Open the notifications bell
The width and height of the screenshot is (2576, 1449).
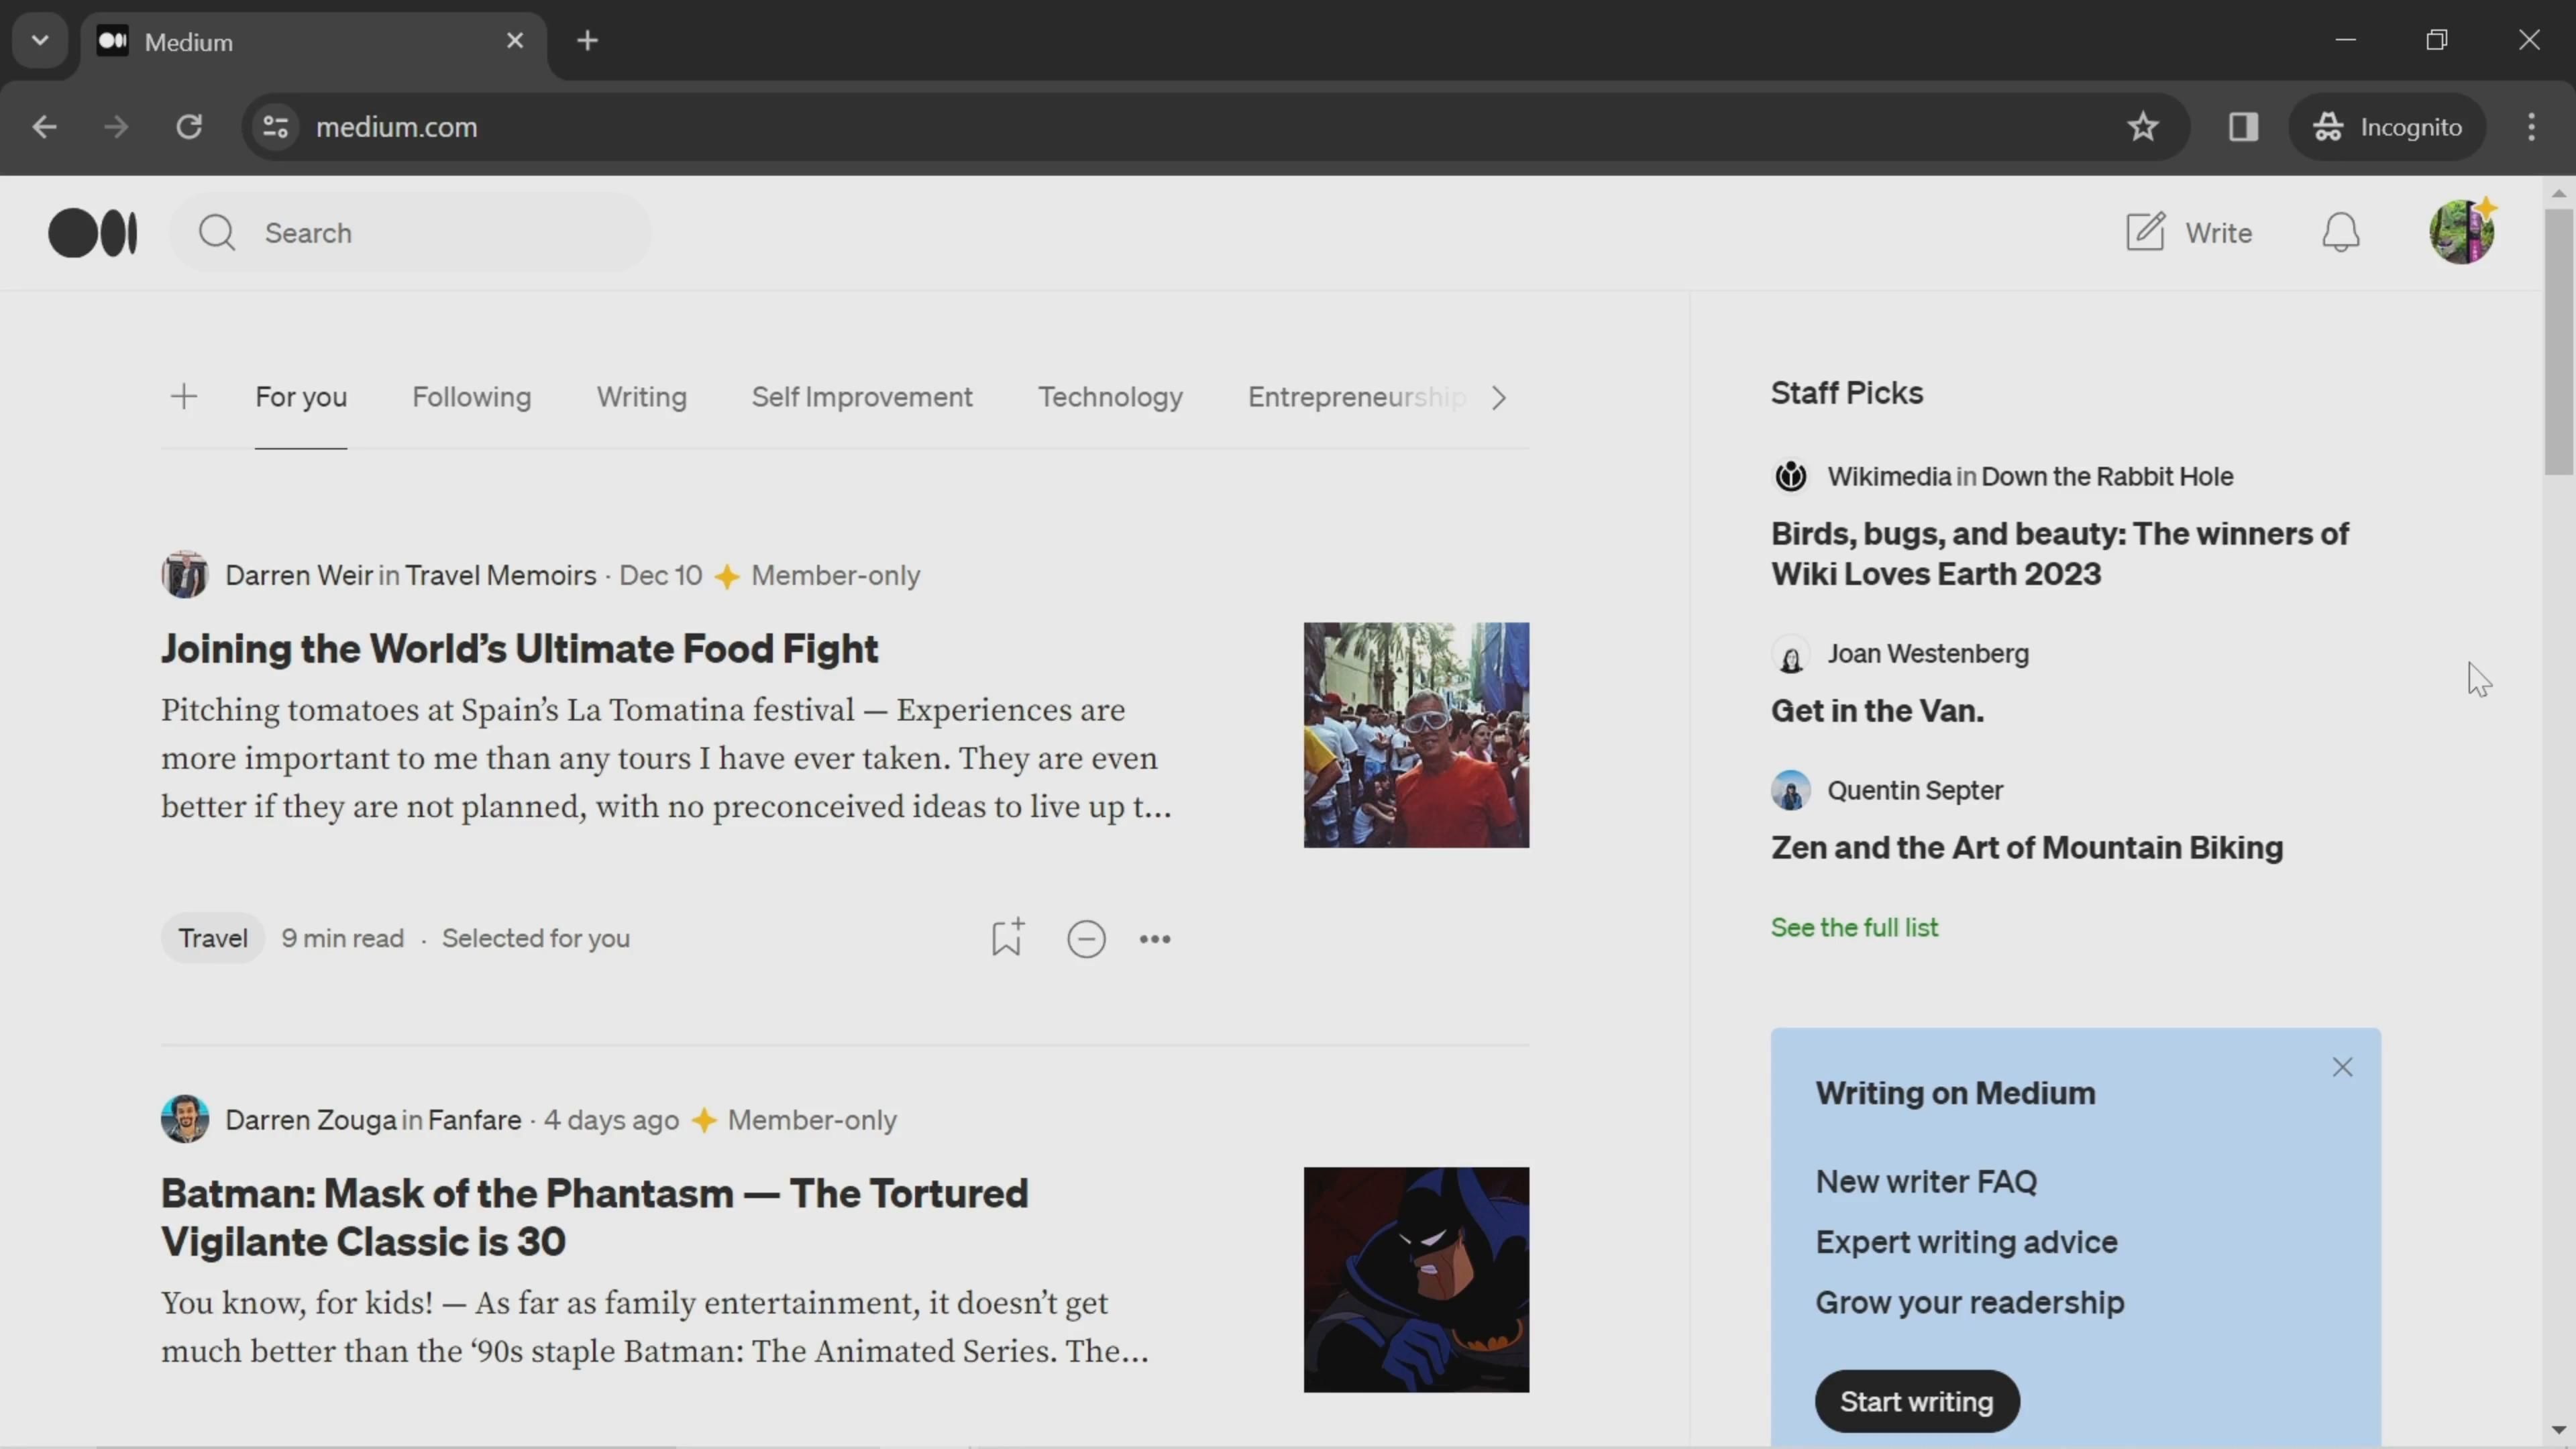[x=2340, y=233]
